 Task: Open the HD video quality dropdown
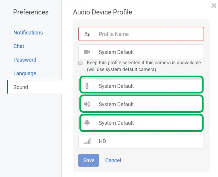tap(148, 141)
